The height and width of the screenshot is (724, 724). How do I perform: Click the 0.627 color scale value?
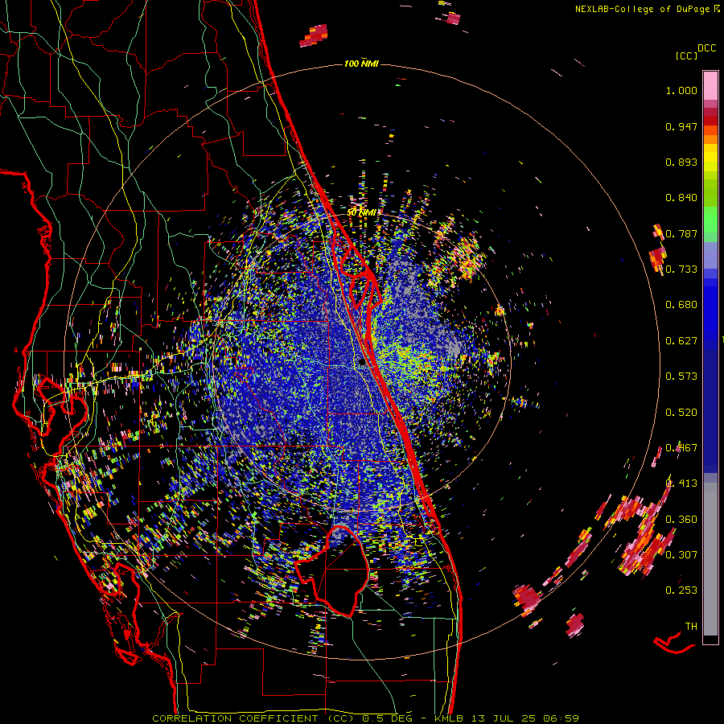coord(681,341)
